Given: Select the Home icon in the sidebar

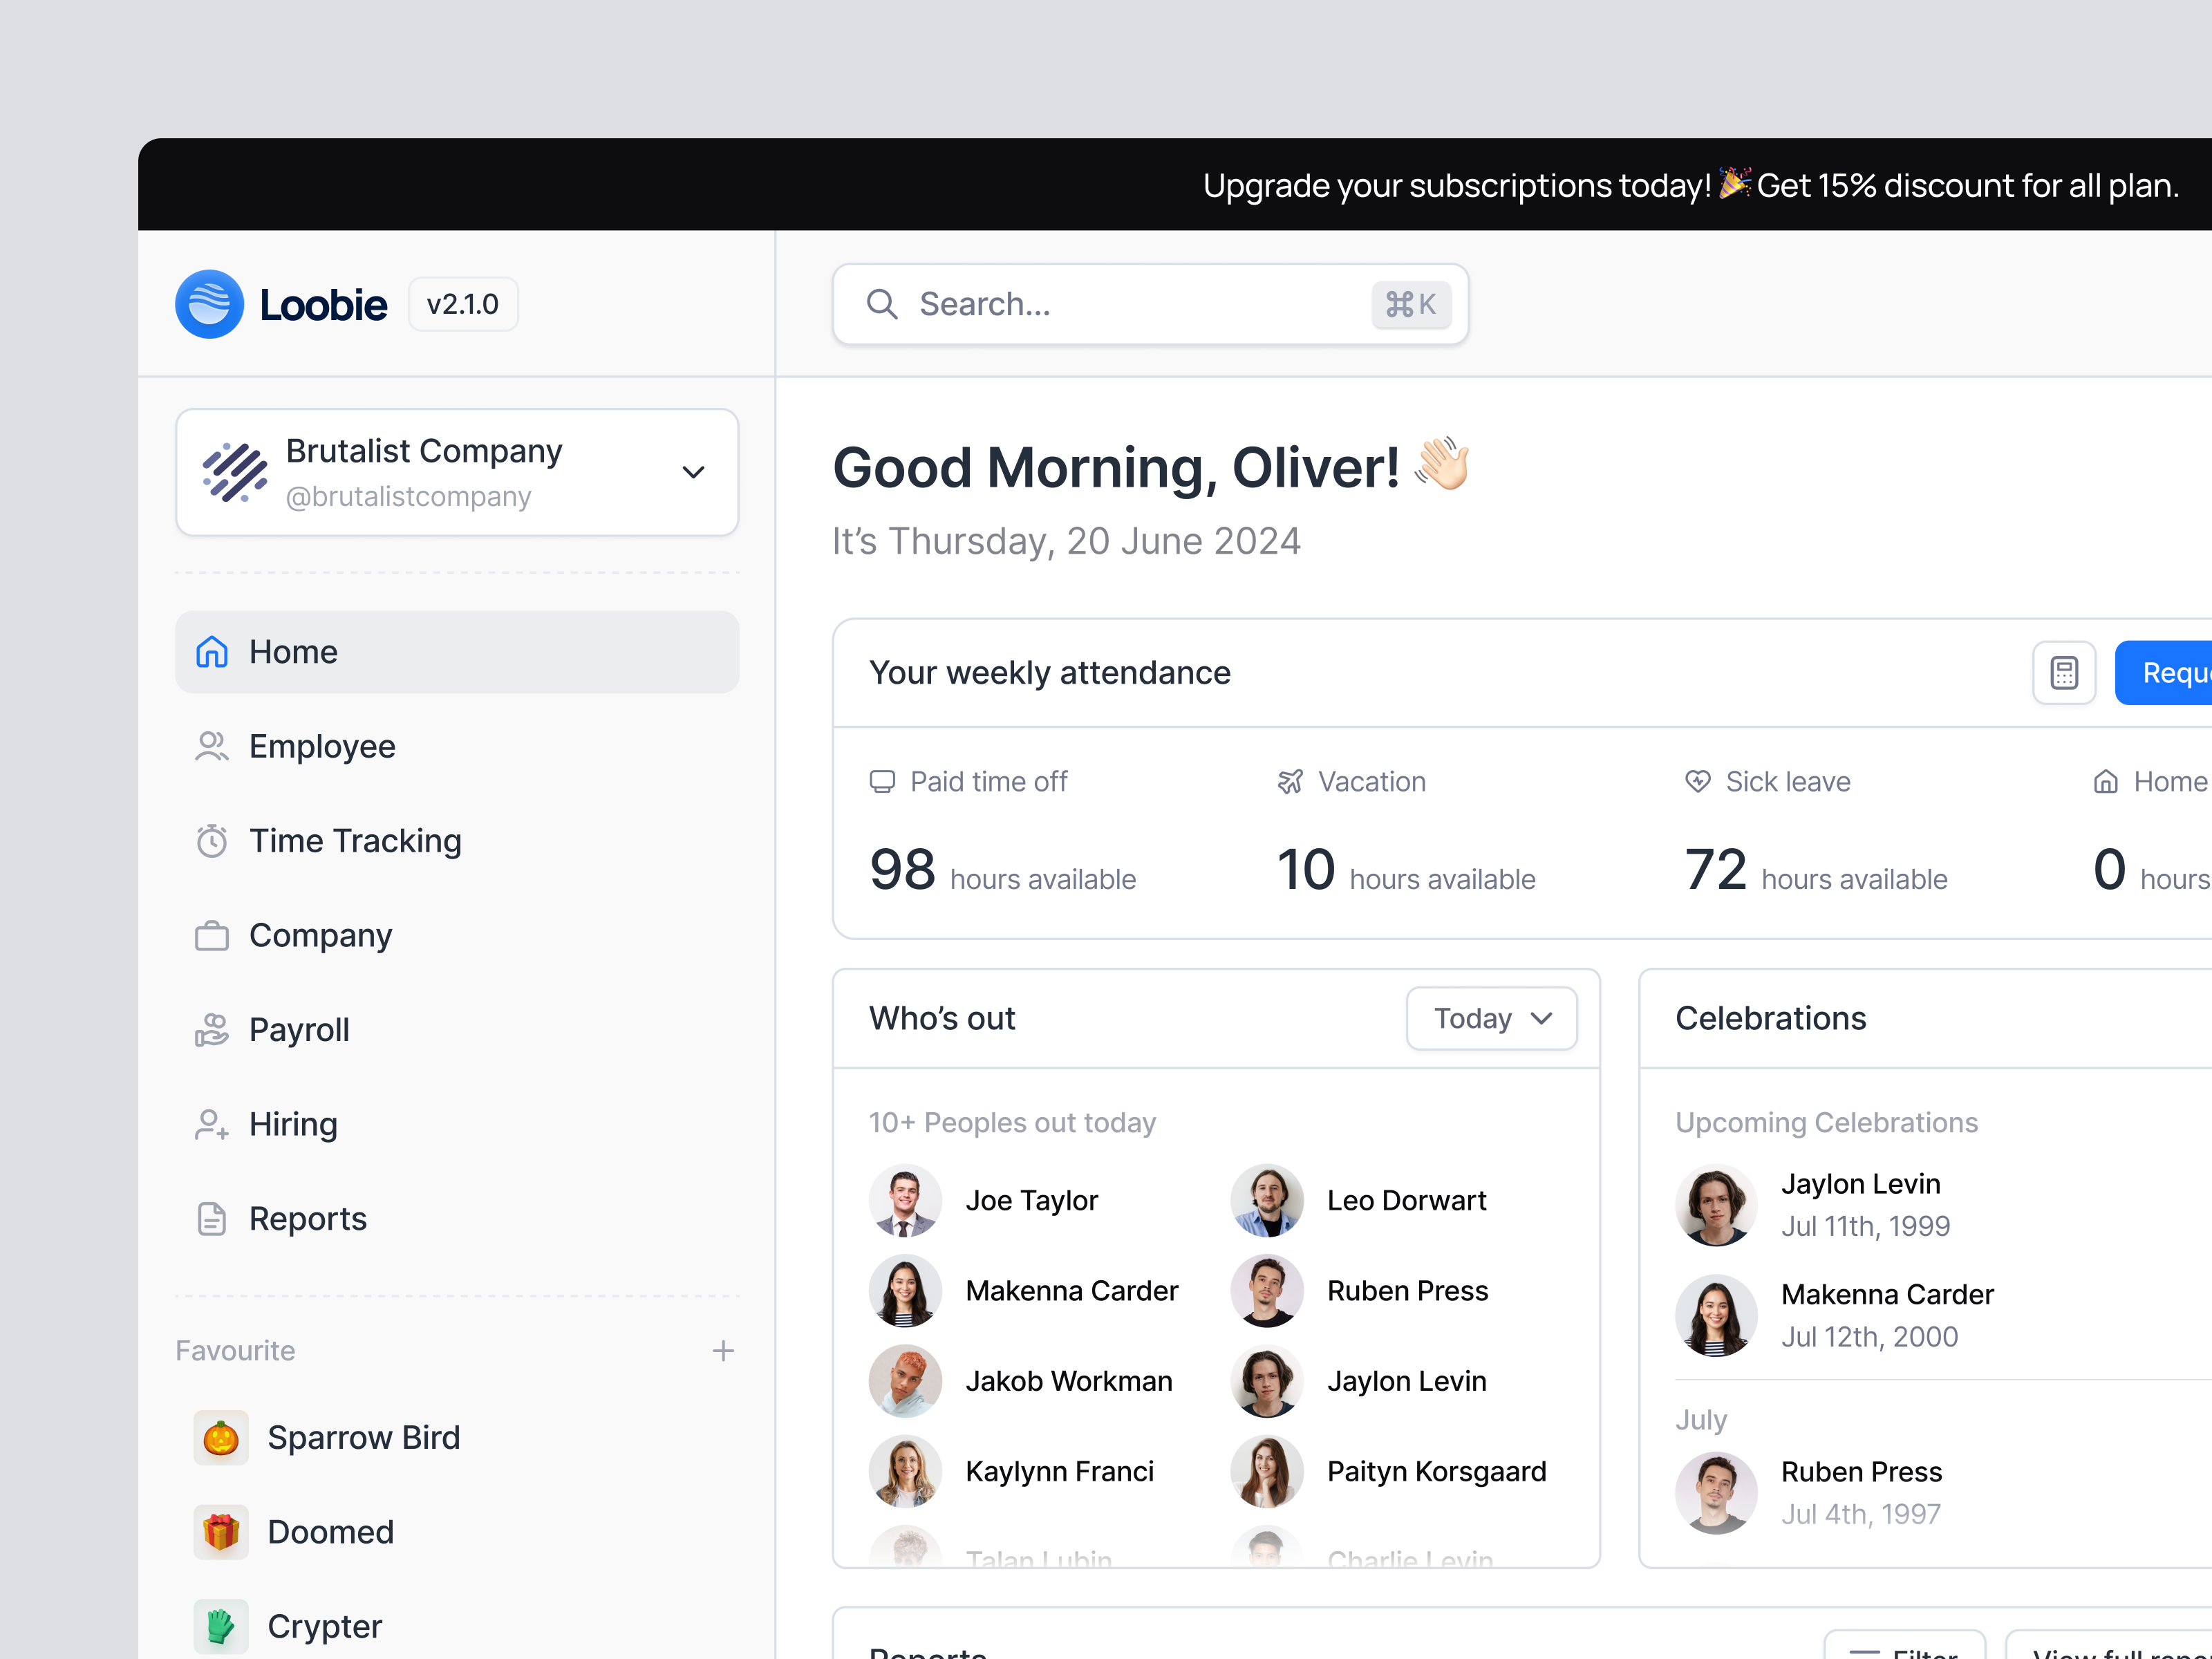Looking at the screenshot, I should tap(212, 652).
